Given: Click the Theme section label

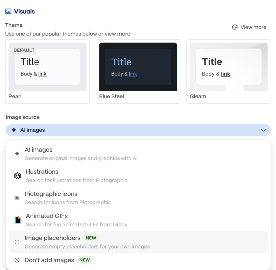Looking at the screenshot, I should [14, 25].
